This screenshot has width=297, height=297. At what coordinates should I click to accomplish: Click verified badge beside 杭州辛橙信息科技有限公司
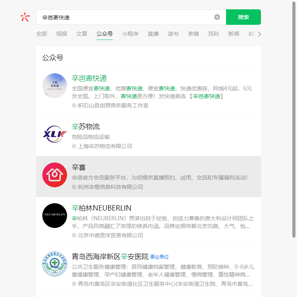74,187
